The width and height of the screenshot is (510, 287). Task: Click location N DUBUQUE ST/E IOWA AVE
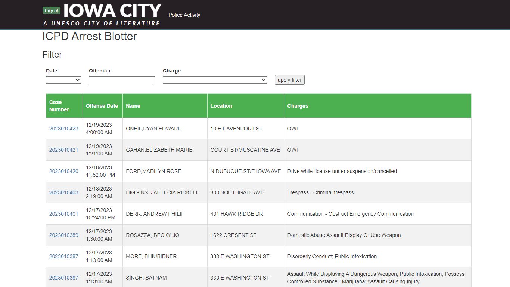[246, 171]
